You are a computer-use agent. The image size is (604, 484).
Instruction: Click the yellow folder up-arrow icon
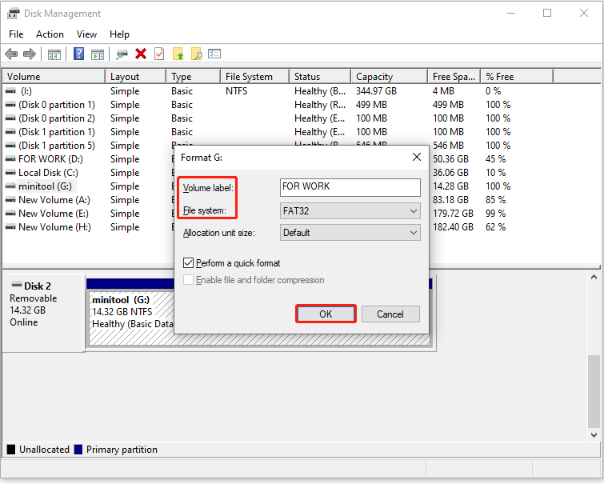click(178, 54)
